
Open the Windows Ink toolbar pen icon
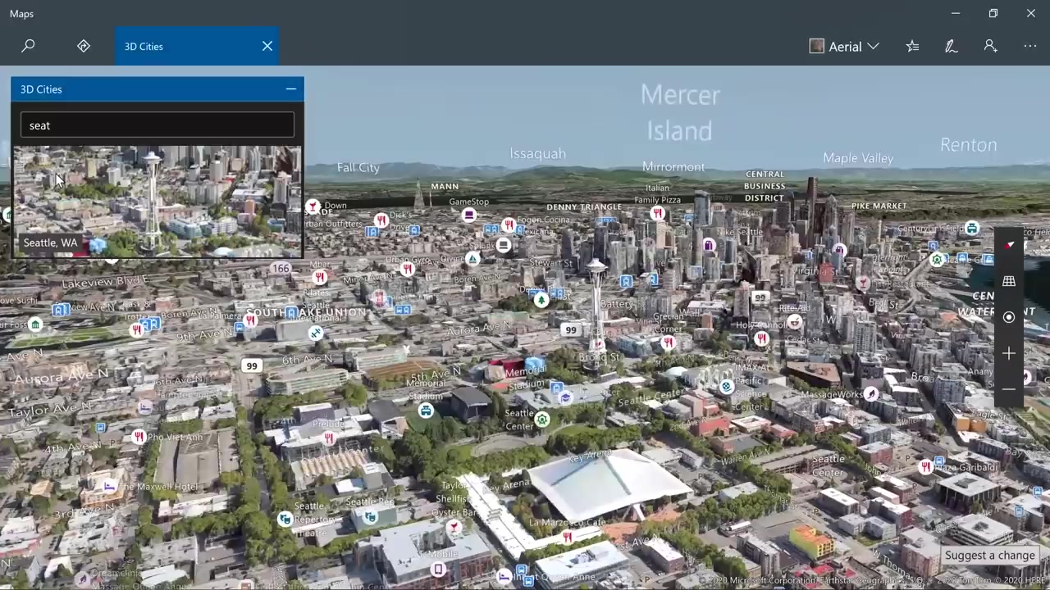(952, 47)
